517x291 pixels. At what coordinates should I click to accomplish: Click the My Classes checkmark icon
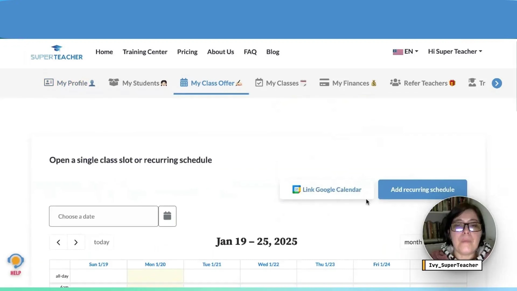pyautogui.click(x=259, y=83)
